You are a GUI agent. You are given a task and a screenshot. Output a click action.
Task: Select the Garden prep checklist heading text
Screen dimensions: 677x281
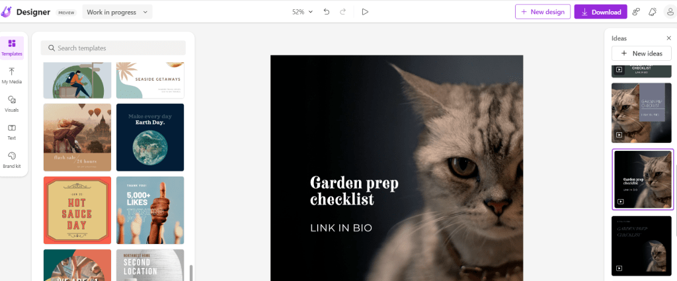(x=354, y=191)
